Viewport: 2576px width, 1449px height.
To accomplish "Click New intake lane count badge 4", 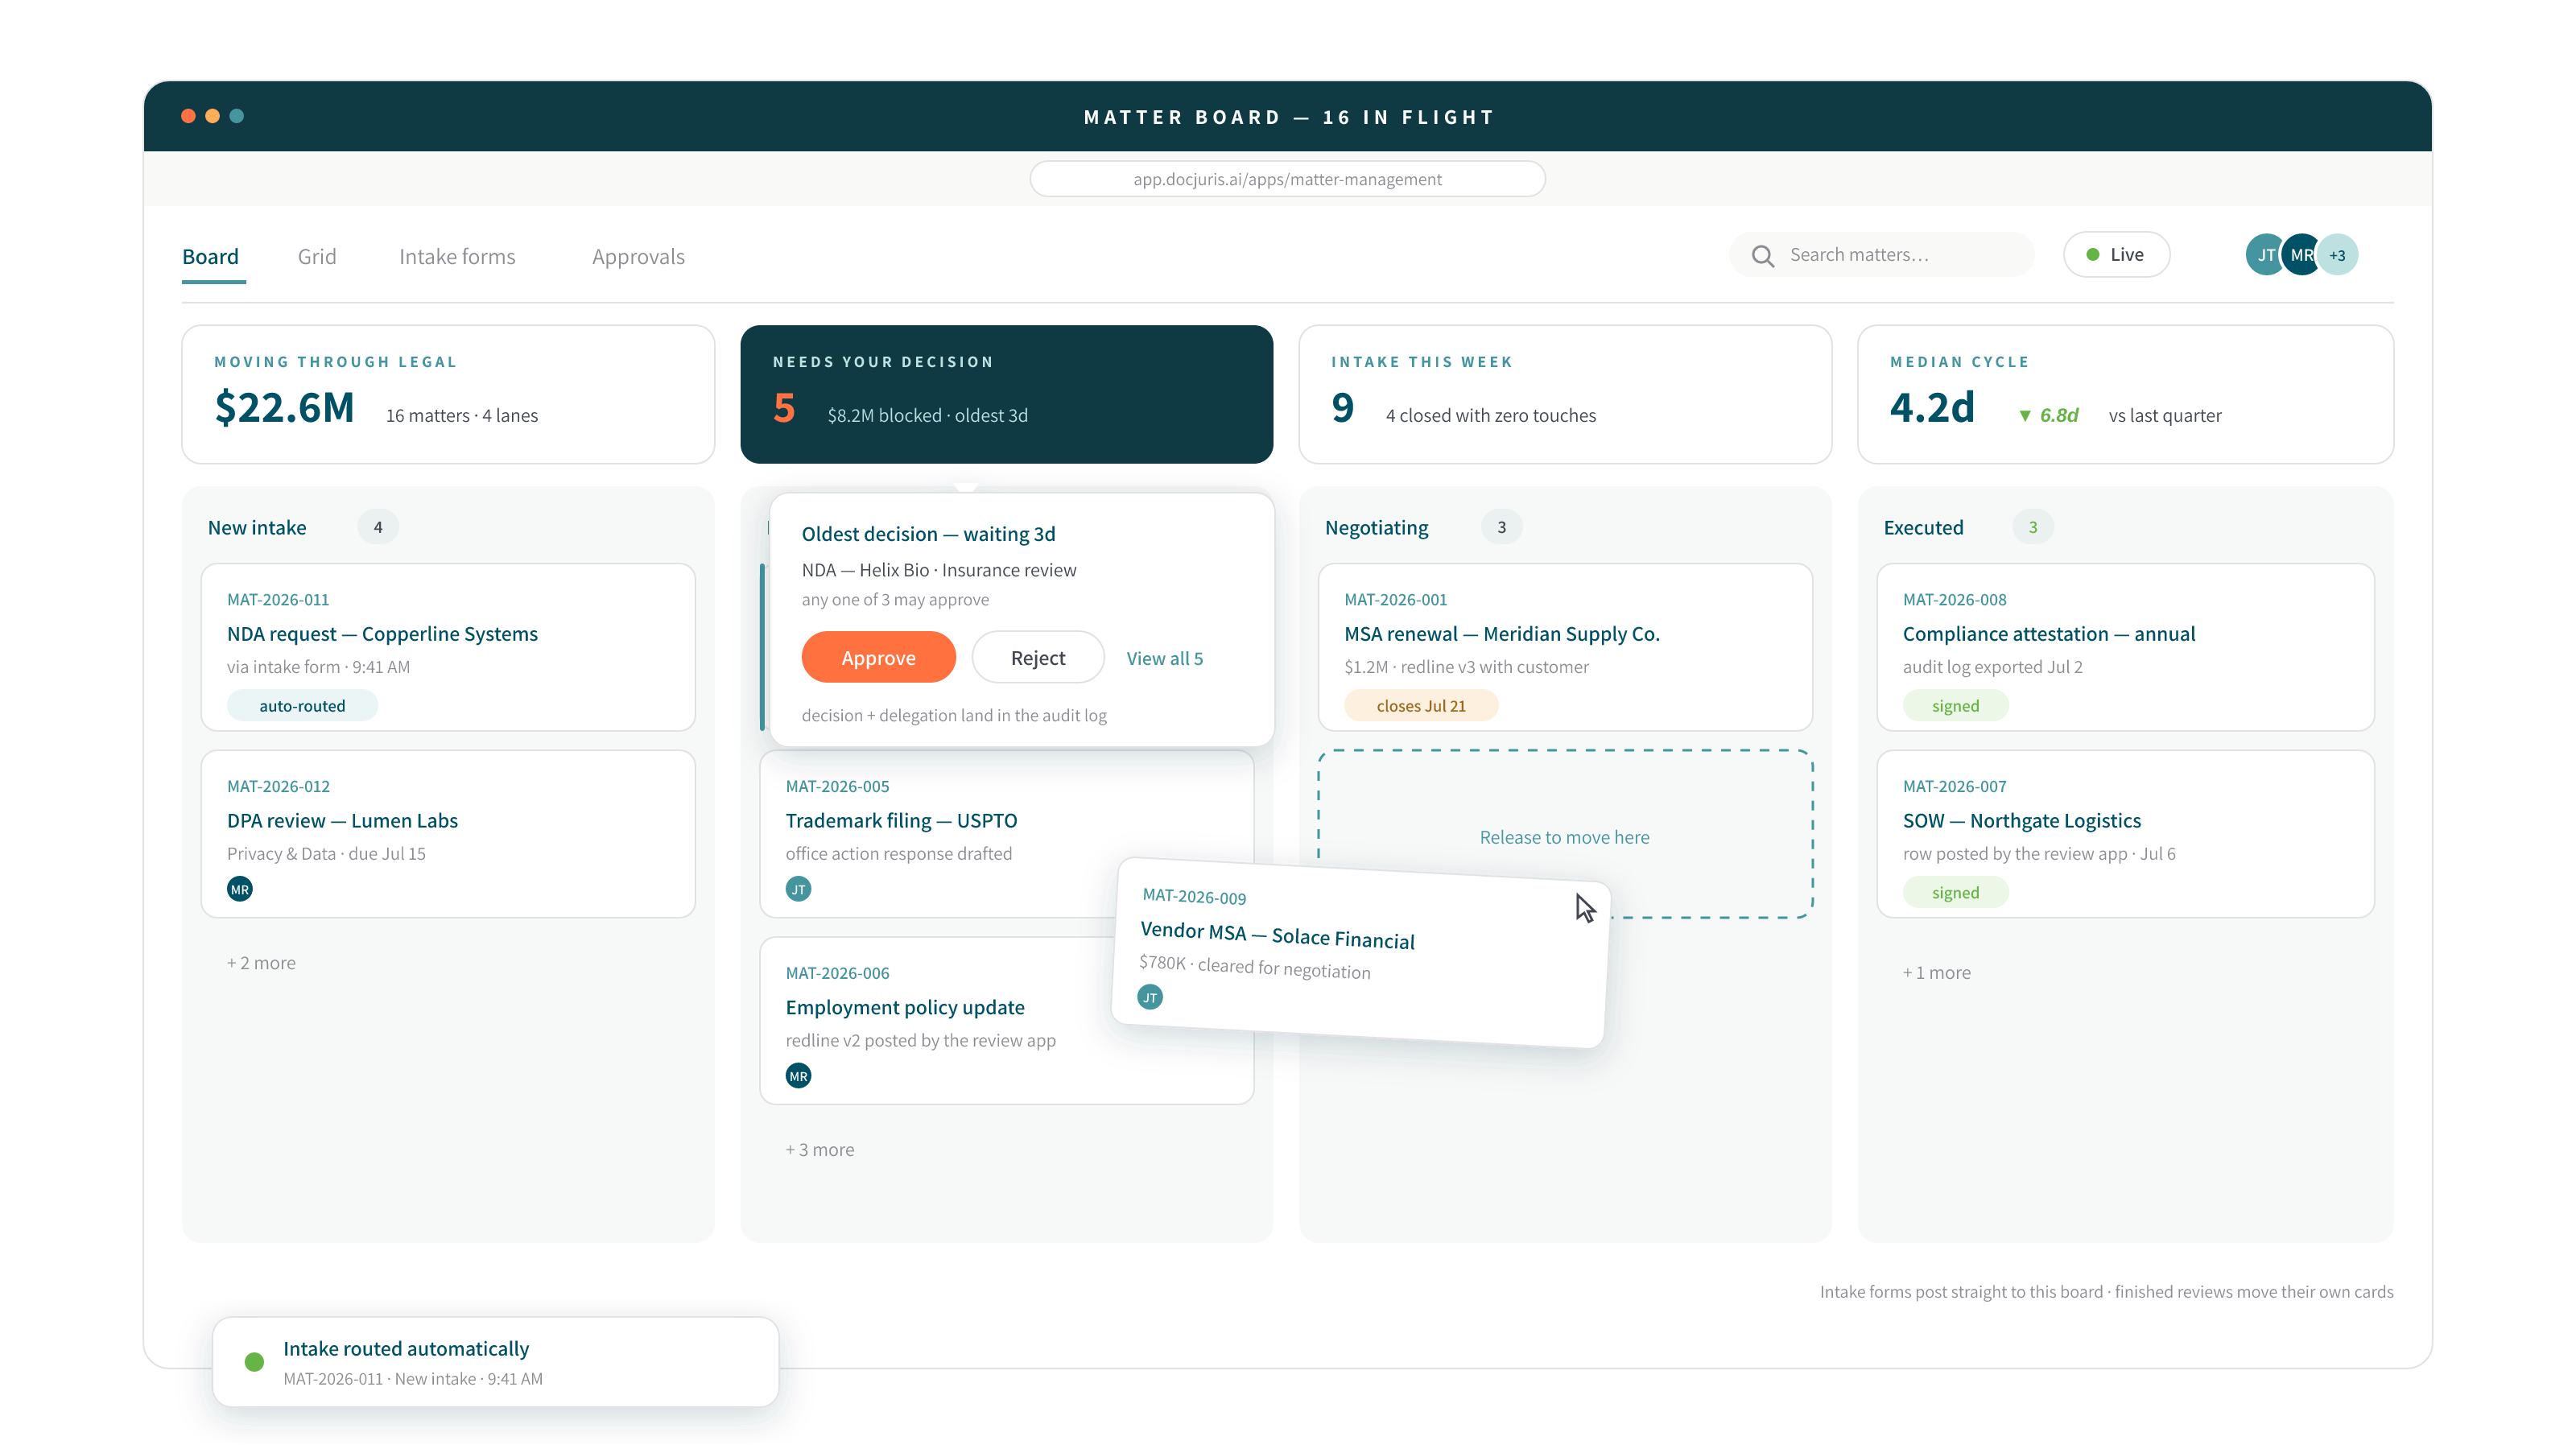I will pos(378,527).
